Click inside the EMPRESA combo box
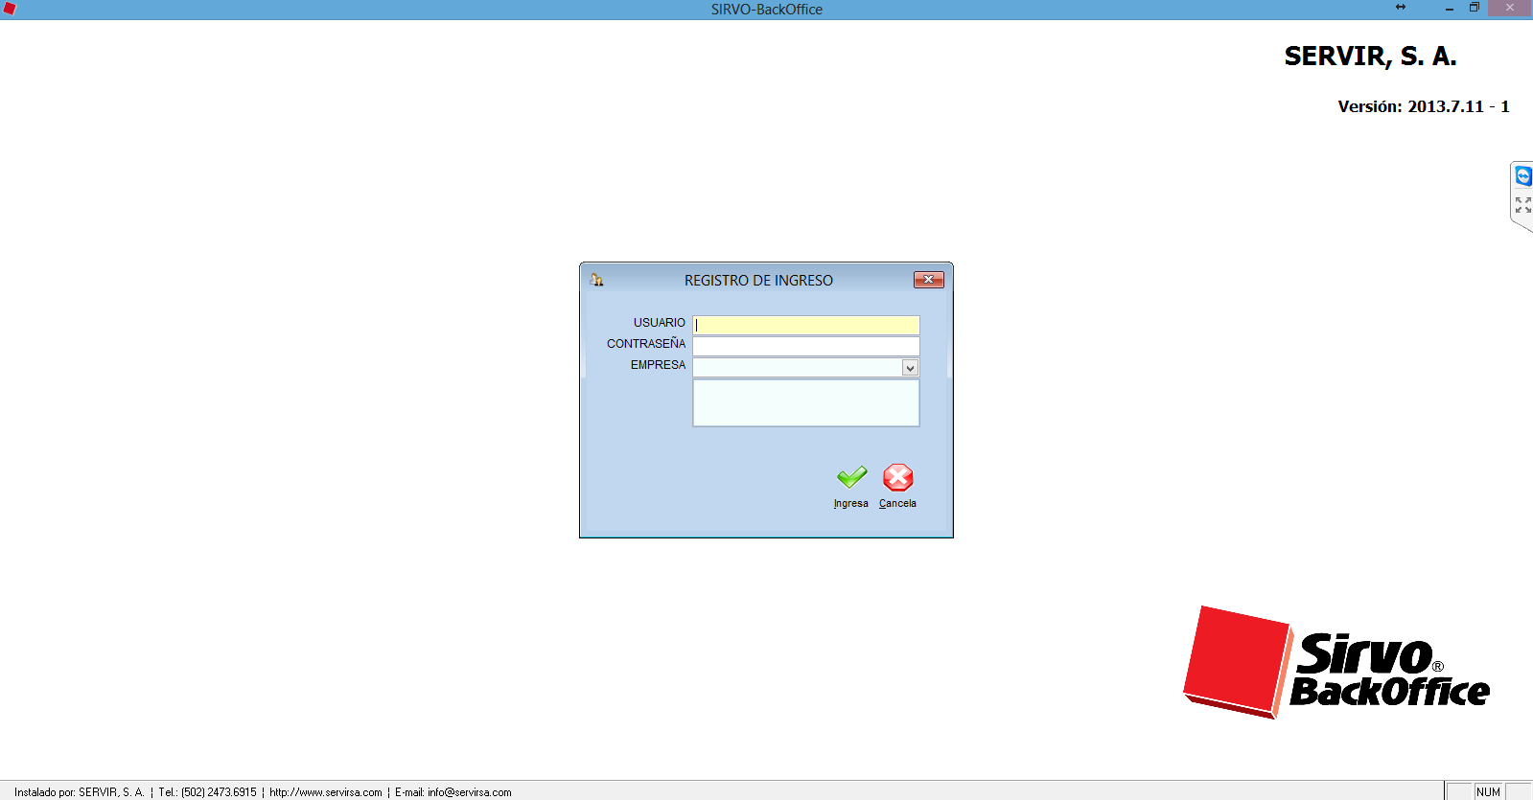The height and width of the screenshot is (800, 1533). click(796, 368)
